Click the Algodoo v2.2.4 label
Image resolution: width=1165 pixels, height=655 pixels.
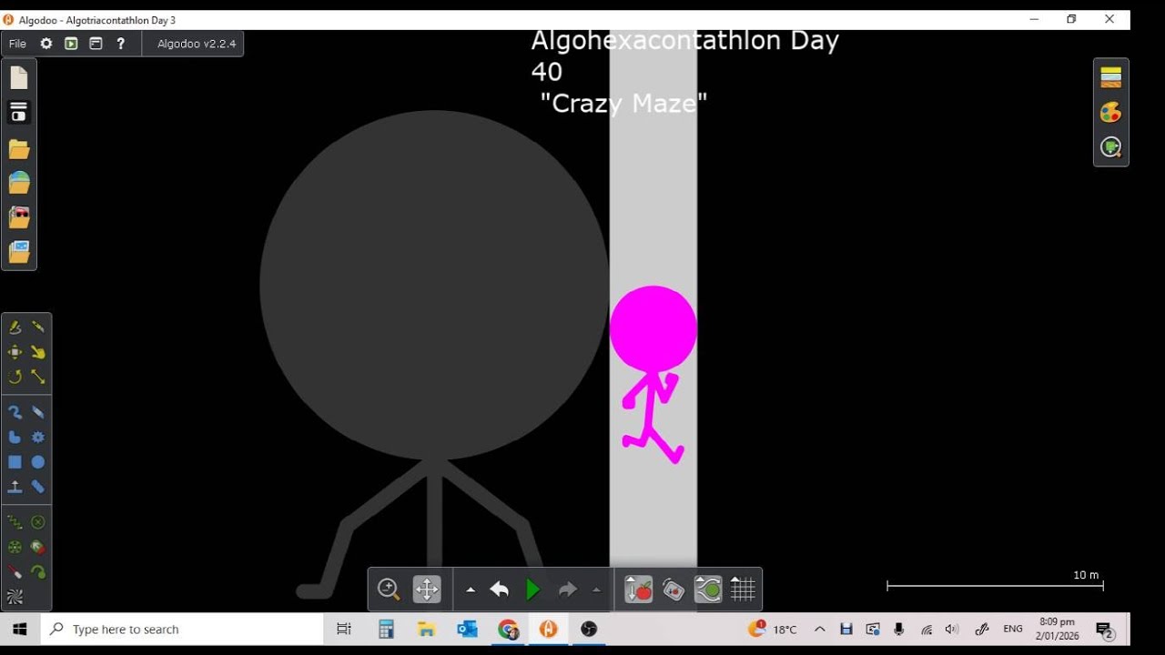click(x=197, y=44)
